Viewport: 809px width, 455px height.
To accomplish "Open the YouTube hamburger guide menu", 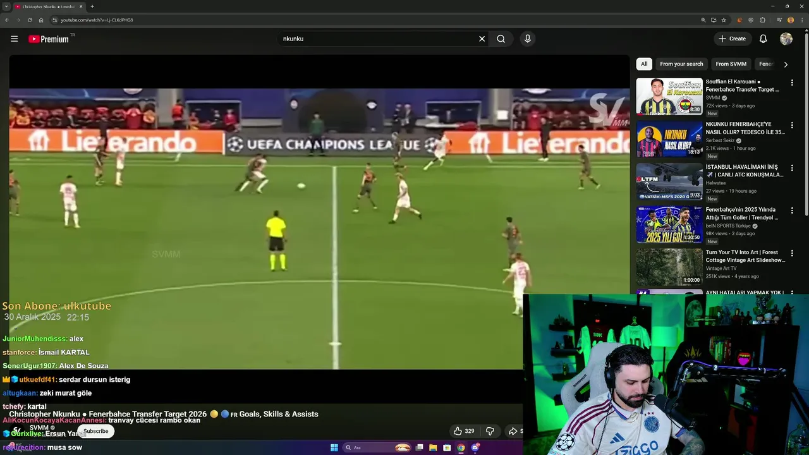I will point(14,39).
